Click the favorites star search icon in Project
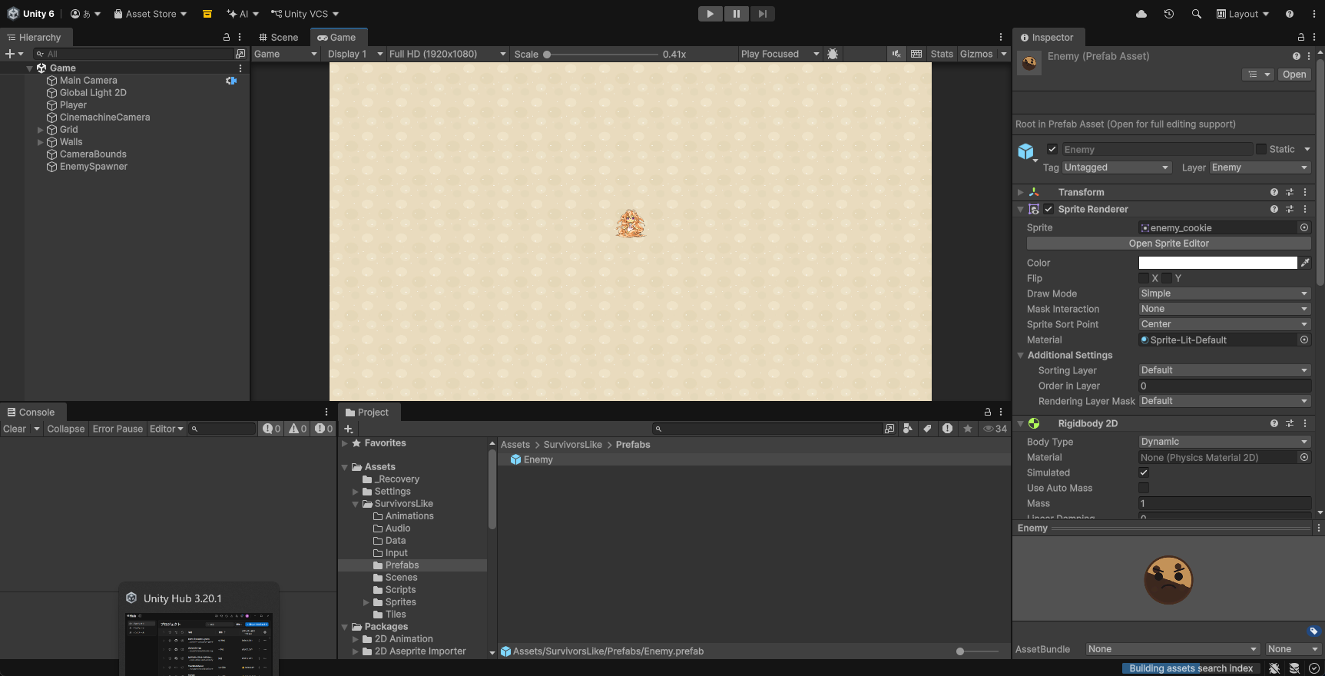Viewport: 1325px width, 676px height. (x=968, y=429)
